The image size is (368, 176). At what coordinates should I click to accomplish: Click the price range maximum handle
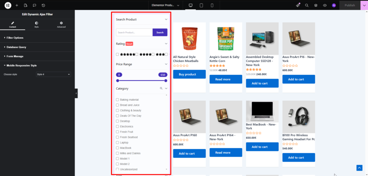(166, 81)
